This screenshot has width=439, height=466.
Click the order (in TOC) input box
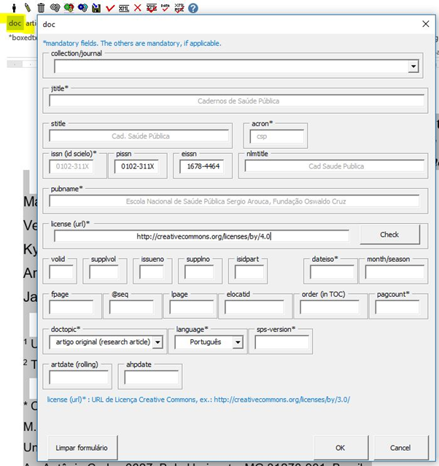[330, 307]
